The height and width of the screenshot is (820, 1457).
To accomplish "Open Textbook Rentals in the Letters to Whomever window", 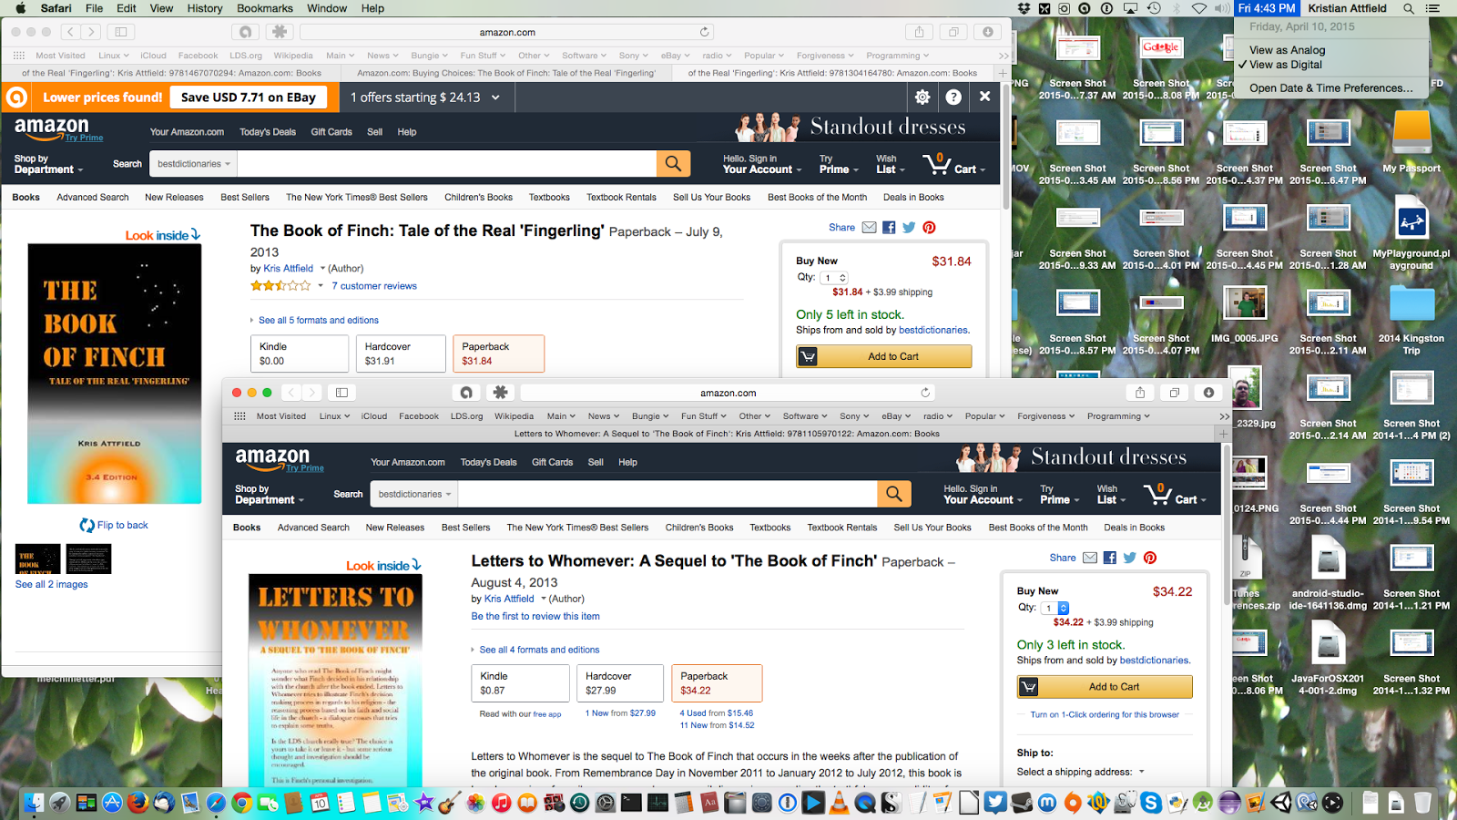I will (842, 528).
